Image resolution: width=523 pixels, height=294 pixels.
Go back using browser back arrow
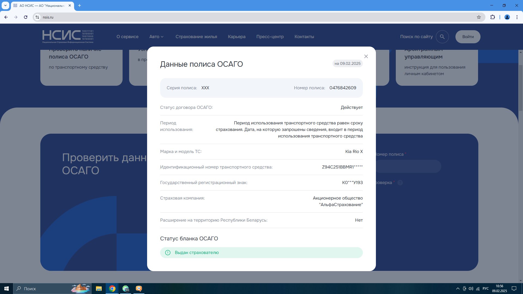coord(6,17)
